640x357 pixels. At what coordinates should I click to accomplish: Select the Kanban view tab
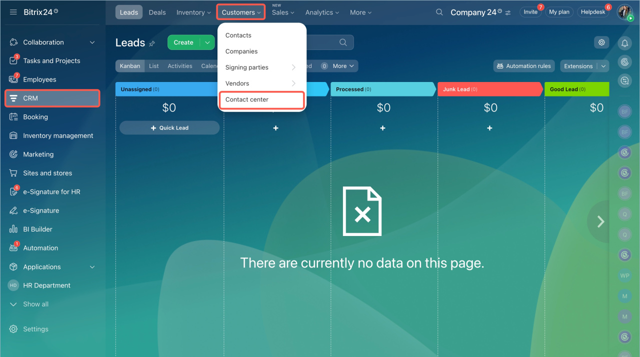130,66
